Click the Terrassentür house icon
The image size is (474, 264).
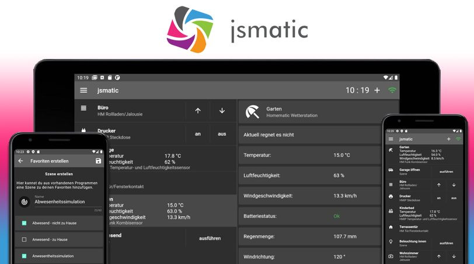pyautogui.click(x=391, y=227)
